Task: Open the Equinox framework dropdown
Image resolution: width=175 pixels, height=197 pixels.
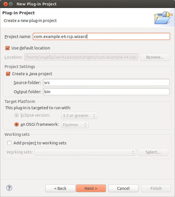Action: [x=75, y=125]
